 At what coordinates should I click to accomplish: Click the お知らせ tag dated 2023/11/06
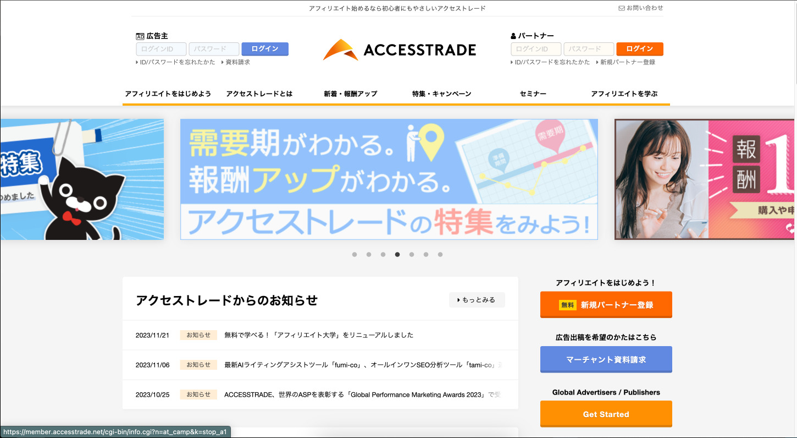click(x=198, y=365)
